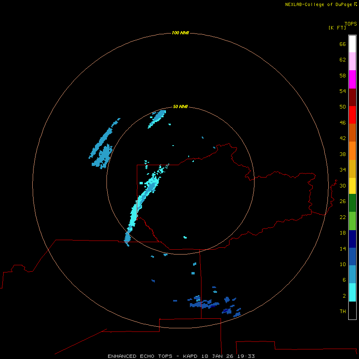Click the 42 legend value
359x359 pixels.
click(x=343, y=138)
